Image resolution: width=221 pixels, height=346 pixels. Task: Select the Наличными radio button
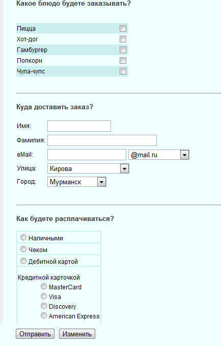(23, 237)
